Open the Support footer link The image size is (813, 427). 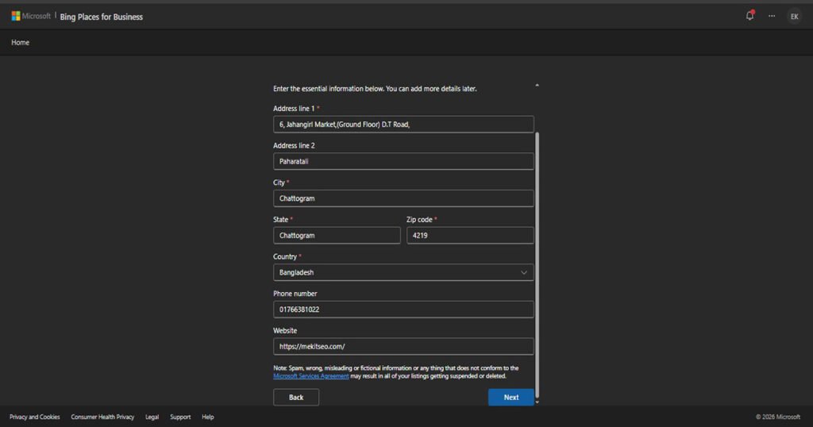click(x=180, y=417)
